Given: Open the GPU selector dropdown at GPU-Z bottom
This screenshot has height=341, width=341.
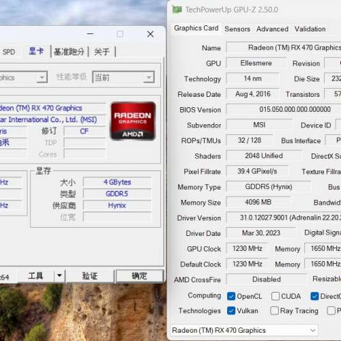Looking at the screenshot, I should coord(244,330).
